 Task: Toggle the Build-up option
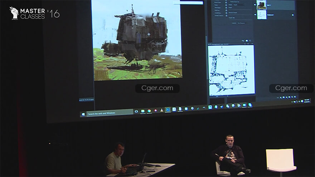[x=217, y=10]
